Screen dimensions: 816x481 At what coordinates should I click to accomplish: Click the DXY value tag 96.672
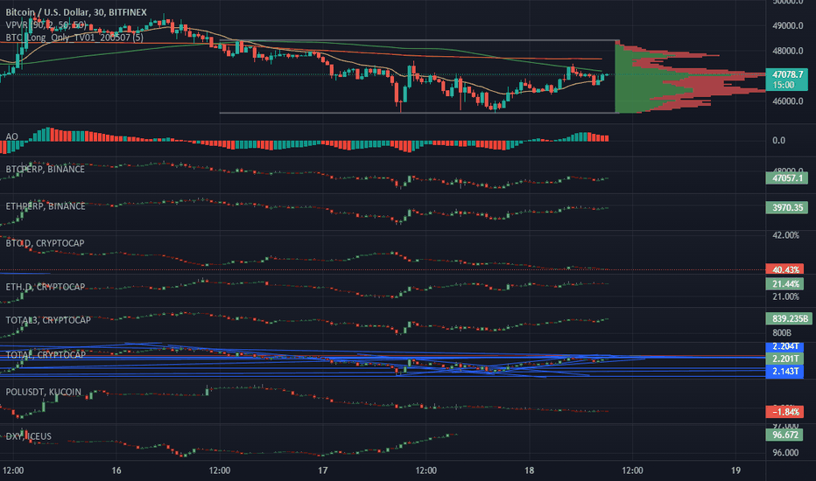(x=784, y=435)
